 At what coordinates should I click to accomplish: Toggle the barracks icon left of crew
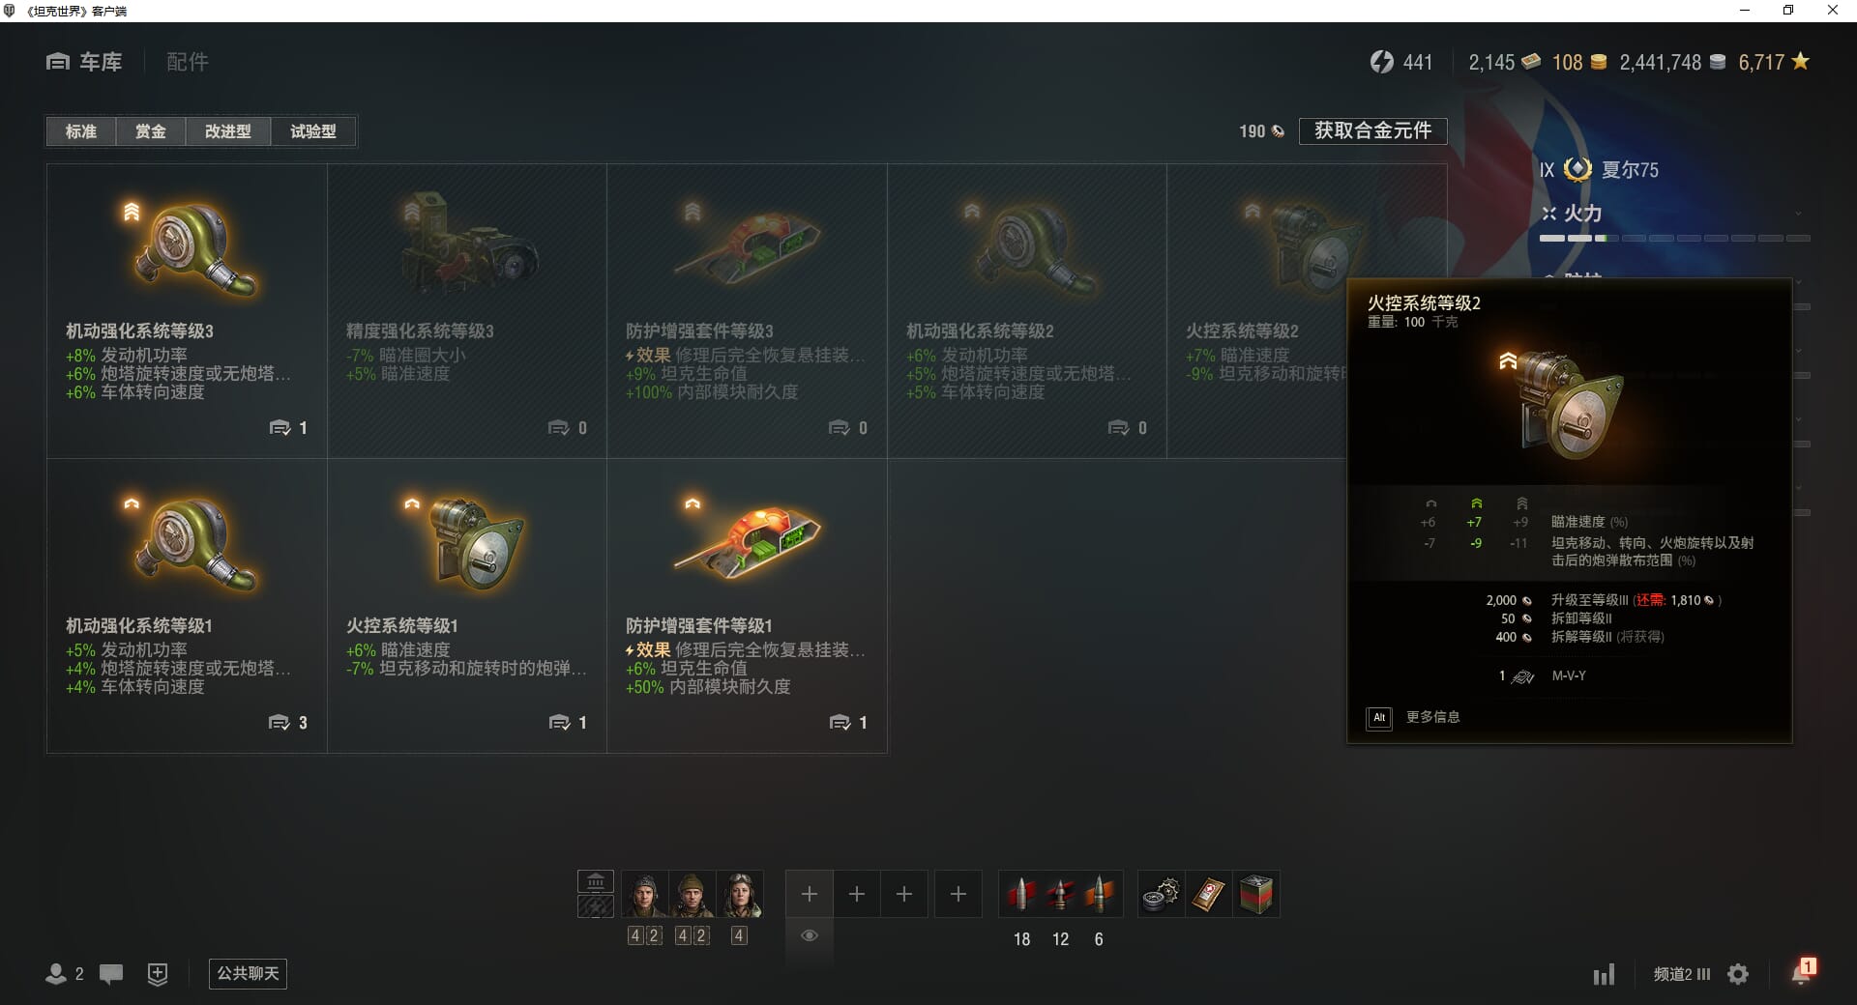(596, 881)
